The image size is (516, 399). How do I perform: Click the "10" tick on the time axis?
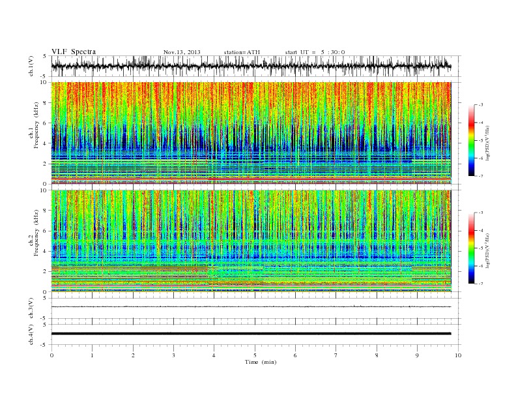coord(458,355)
